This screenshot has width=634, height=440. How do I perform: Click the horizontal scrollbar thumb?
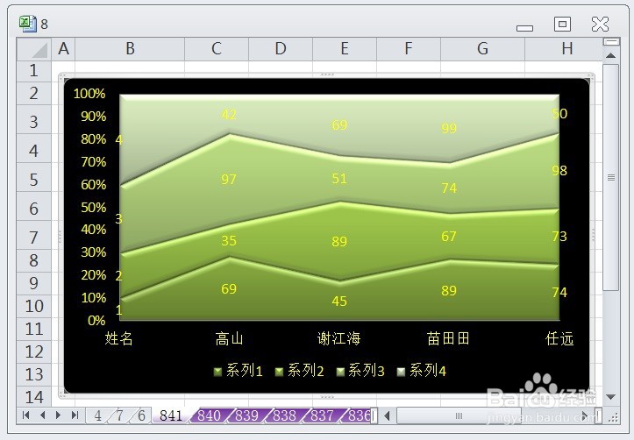(x=459, y=415)
